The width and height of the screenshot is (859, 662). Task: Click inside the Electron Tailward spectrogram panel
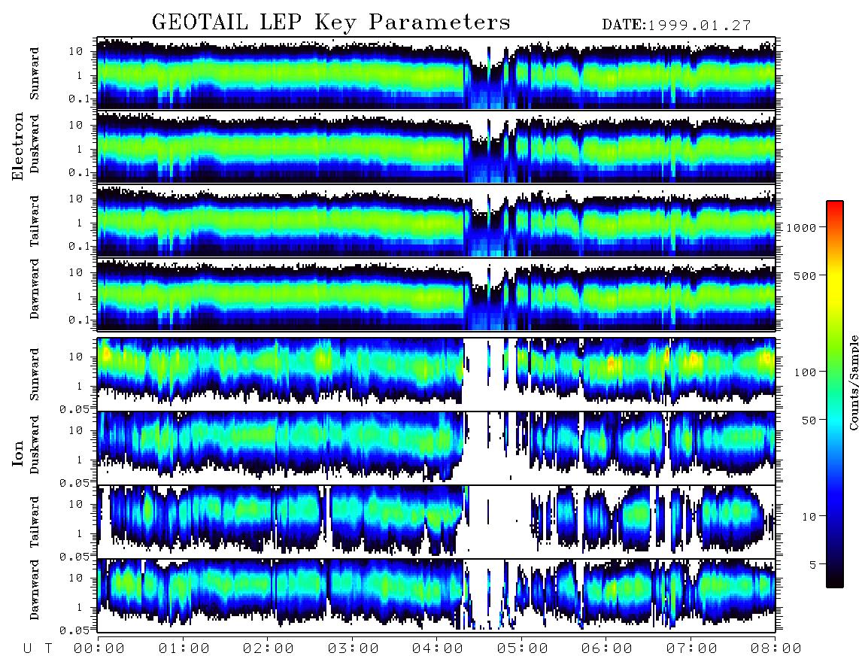point(436,221)
